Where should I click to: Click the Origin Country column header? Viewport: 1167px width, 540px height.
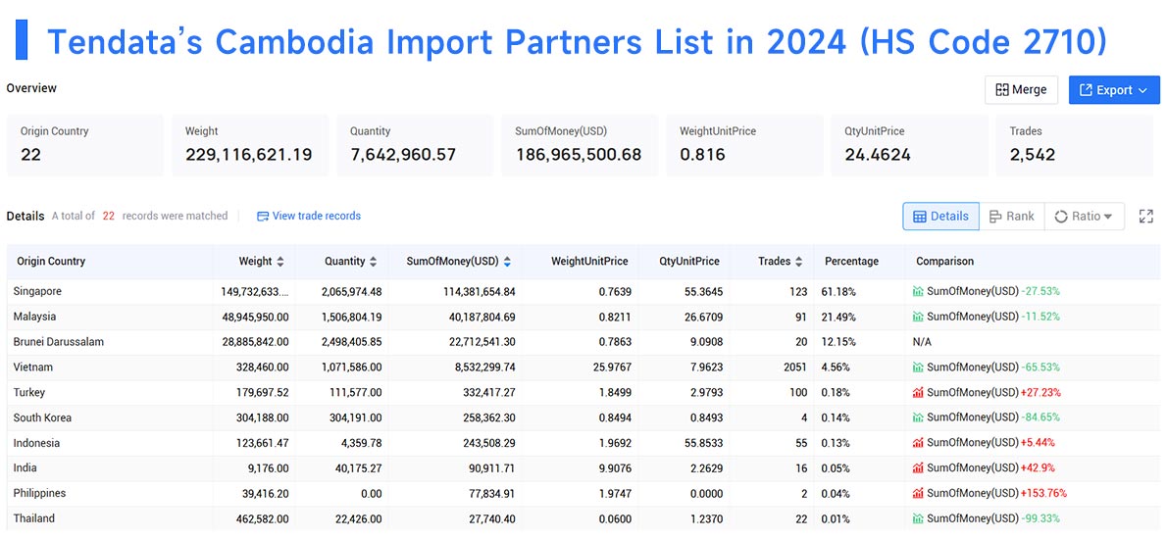click(x=49, y=261)
